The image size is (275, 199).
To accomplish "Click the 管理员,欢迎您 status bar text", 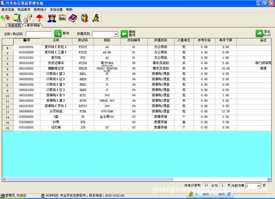I will (x=16, y=196).
